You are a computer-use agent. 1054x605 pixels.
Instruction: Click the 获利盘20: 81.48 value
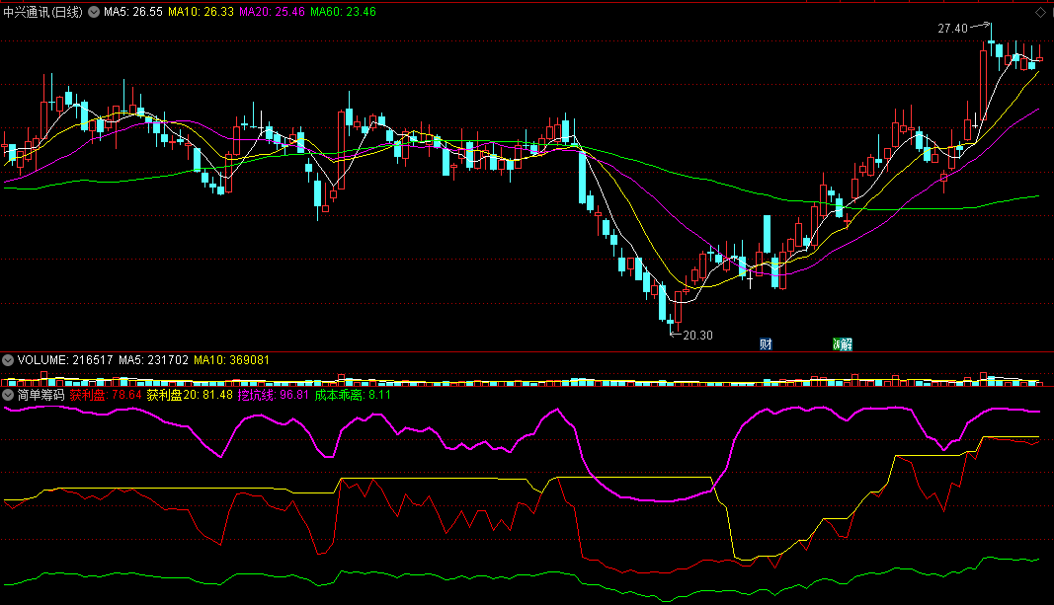[190, 395]
